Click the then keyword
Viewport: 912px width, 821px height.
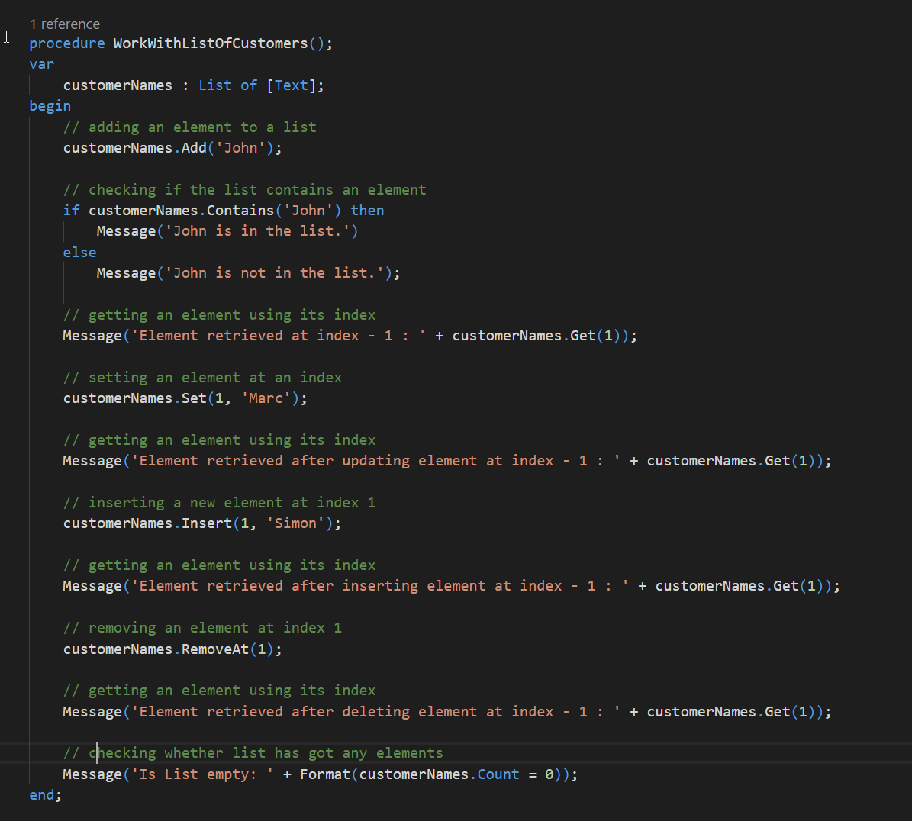click(x=367, y=211)
